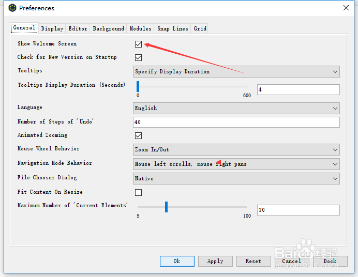
Task: Enable Fit Content On Resize checkbox
Action: [138, 192]
